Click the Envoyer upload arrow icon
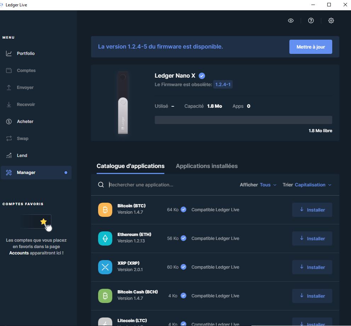This screenshot has height=326, width=351. pyautogui.click(x=9, y=87)
